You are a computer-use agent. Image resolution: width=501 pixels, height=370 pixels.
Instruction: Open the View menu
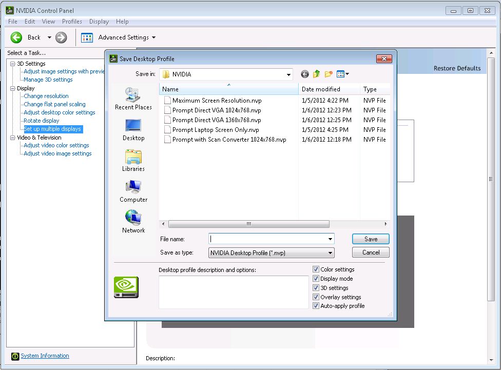(48, 22)
